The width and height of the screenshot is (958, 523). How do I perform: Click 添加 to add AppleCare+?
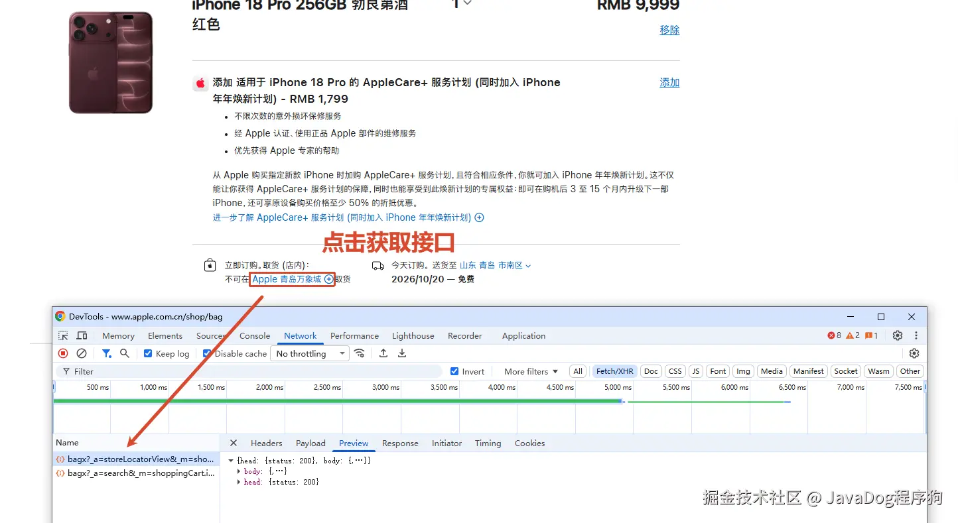point(669,83)
